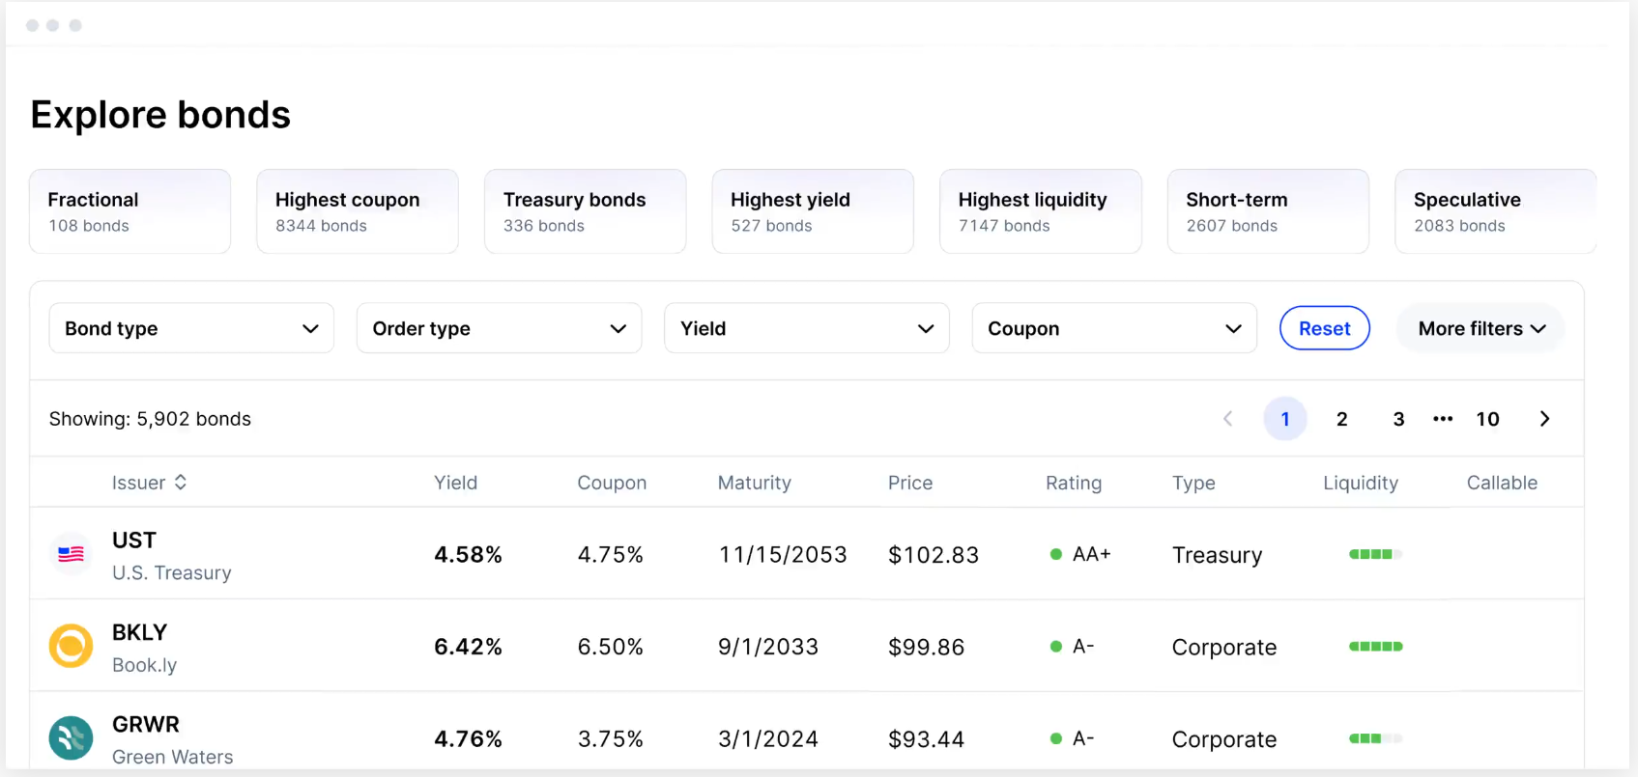Click the pagination ellipsis dots
Screen dimensions: 1638x777
click(1443, 419)
